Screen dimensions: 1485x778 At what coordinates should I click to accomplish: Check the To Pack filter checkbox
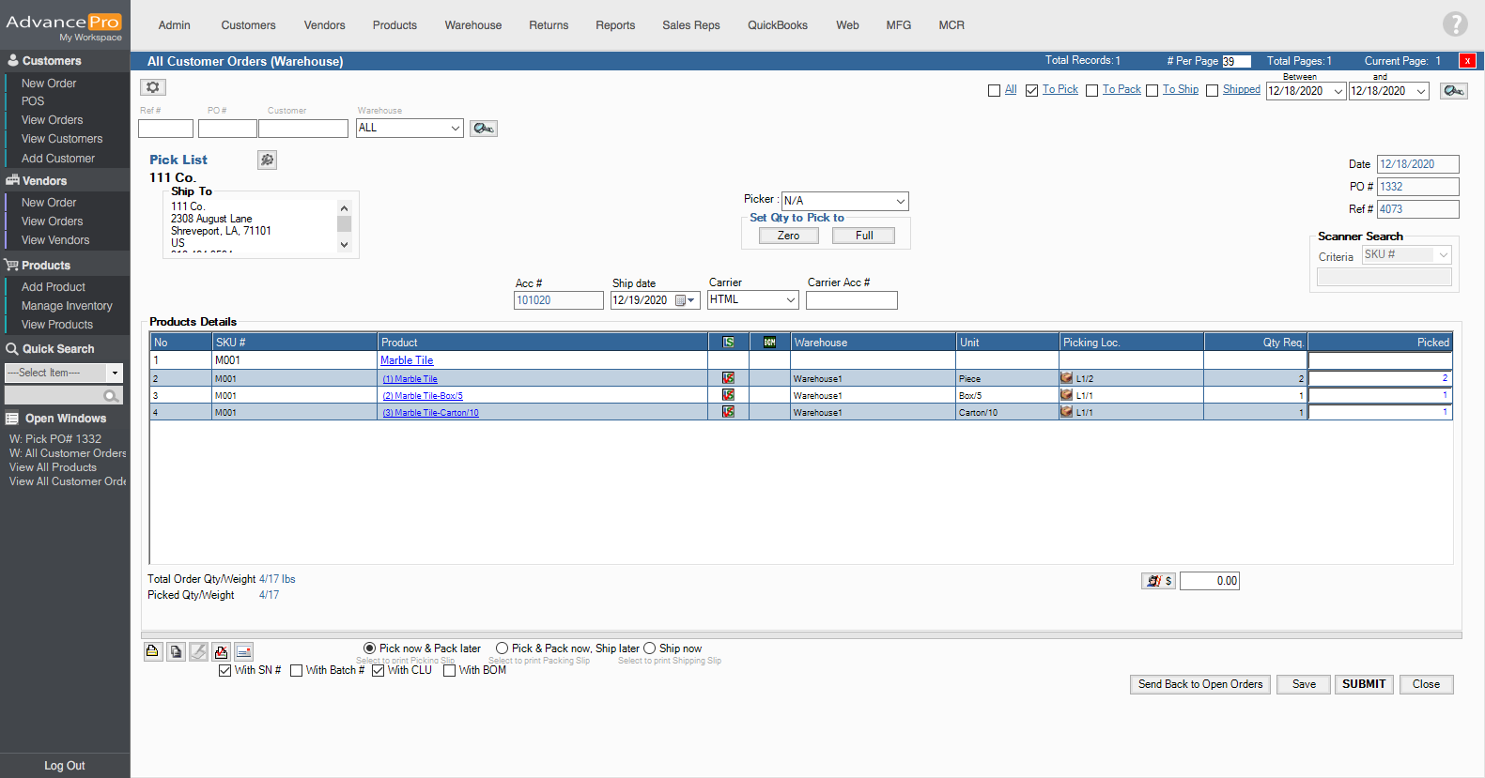(1091, 91)
